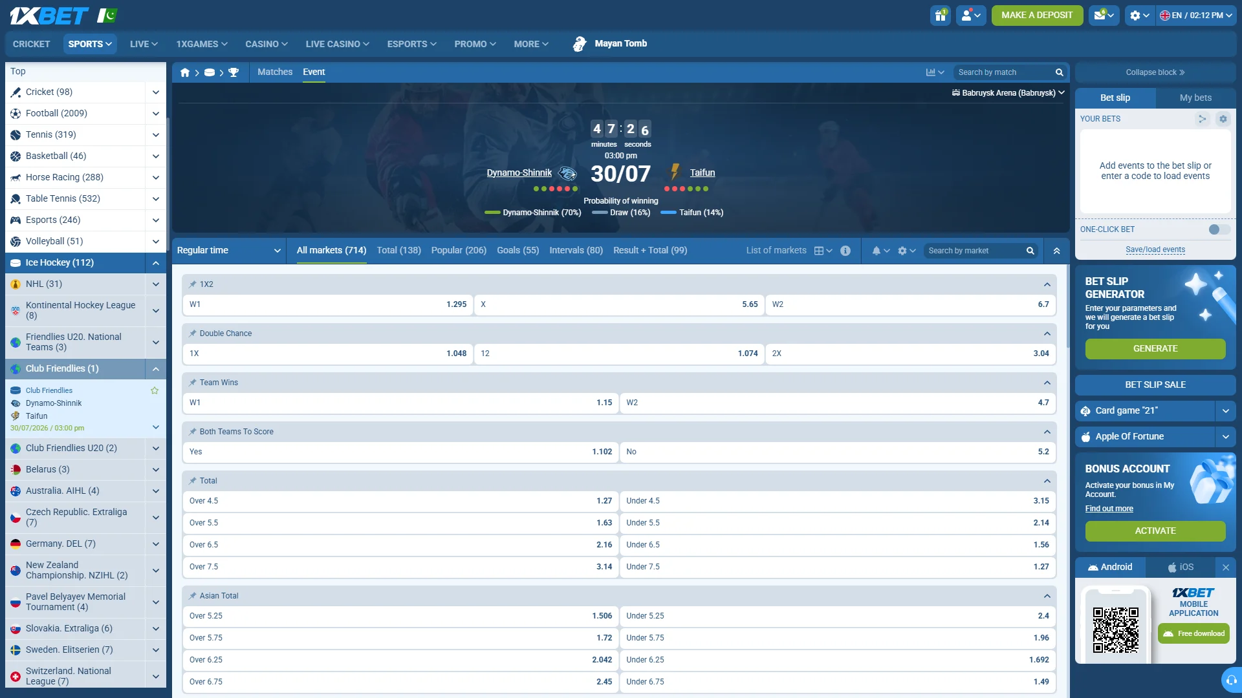1242x698 pixels.
Task: Open the top bar settings gear
Action: tap(1140, 16)
